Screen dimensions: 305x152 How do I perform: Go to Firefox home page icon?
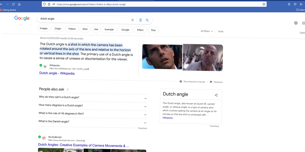coord(19,4)
